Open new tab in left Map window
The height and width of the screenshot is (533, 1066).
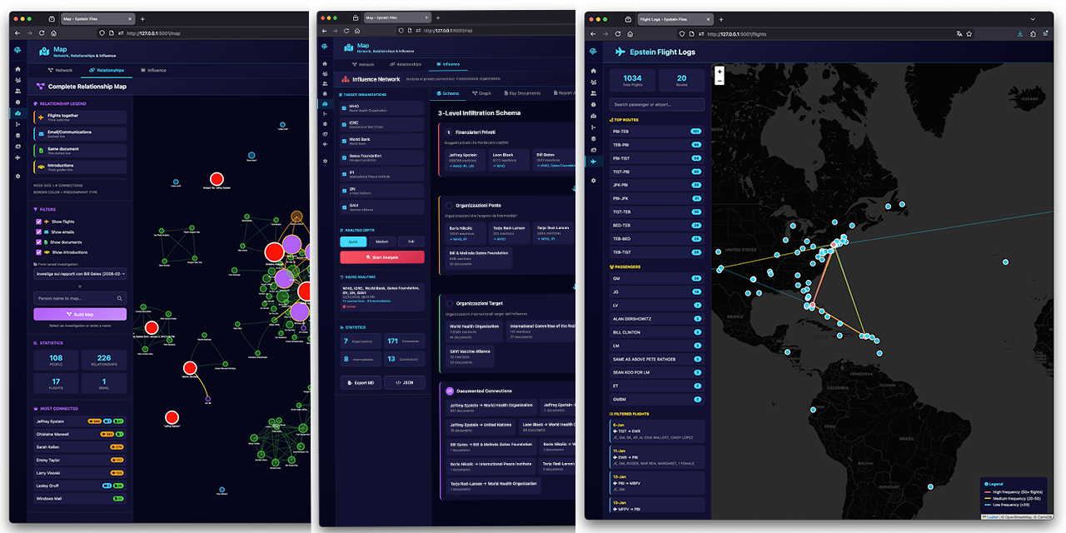[142, 18]
